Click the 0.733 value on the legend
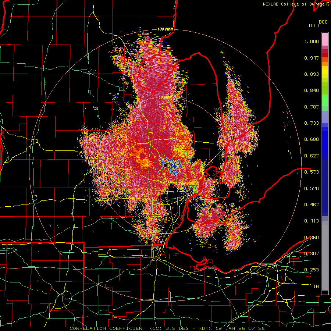331x331 pixels. [x=312, y=123]
